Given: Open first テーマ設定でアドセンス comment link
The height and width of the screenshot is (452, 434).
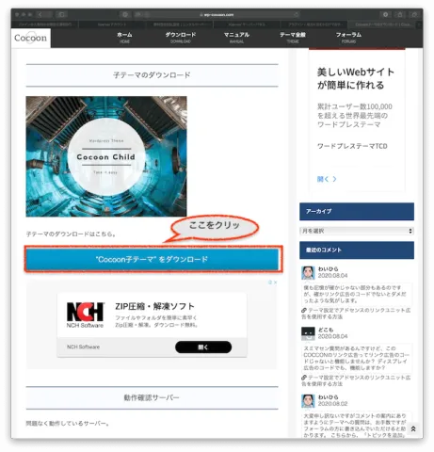Looking at the screenshot, I should (x=356, y=314).
